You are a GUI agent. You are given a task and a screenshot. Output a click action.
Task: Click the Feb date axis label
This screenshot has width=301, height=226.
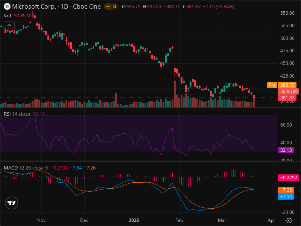179,220
